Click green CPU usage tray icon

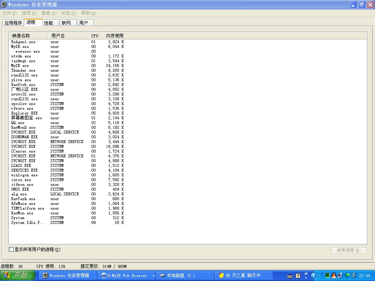click(327, 276)
